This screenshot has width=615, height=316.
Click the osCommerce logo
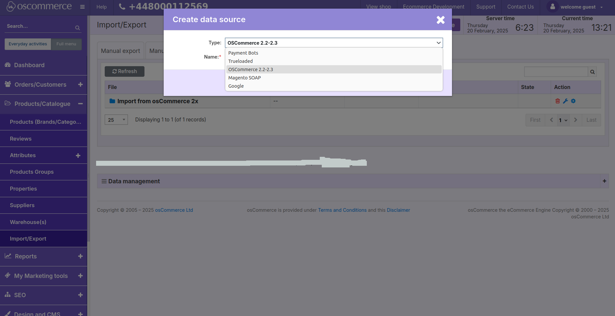[39, 6]
